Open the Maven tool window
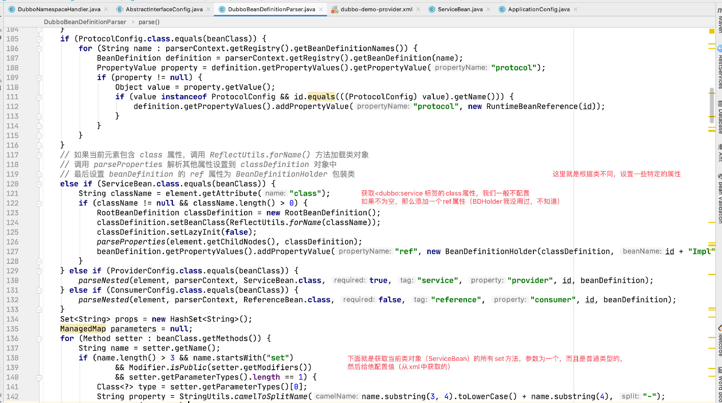The image size is (722, 403). 719,21
